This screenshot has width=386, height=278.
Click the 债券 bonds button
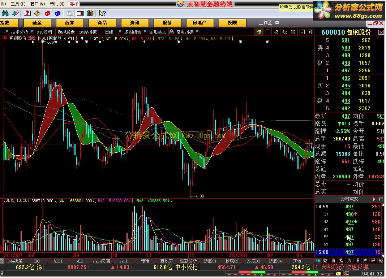pyautogui.click(x=70, y=23)
